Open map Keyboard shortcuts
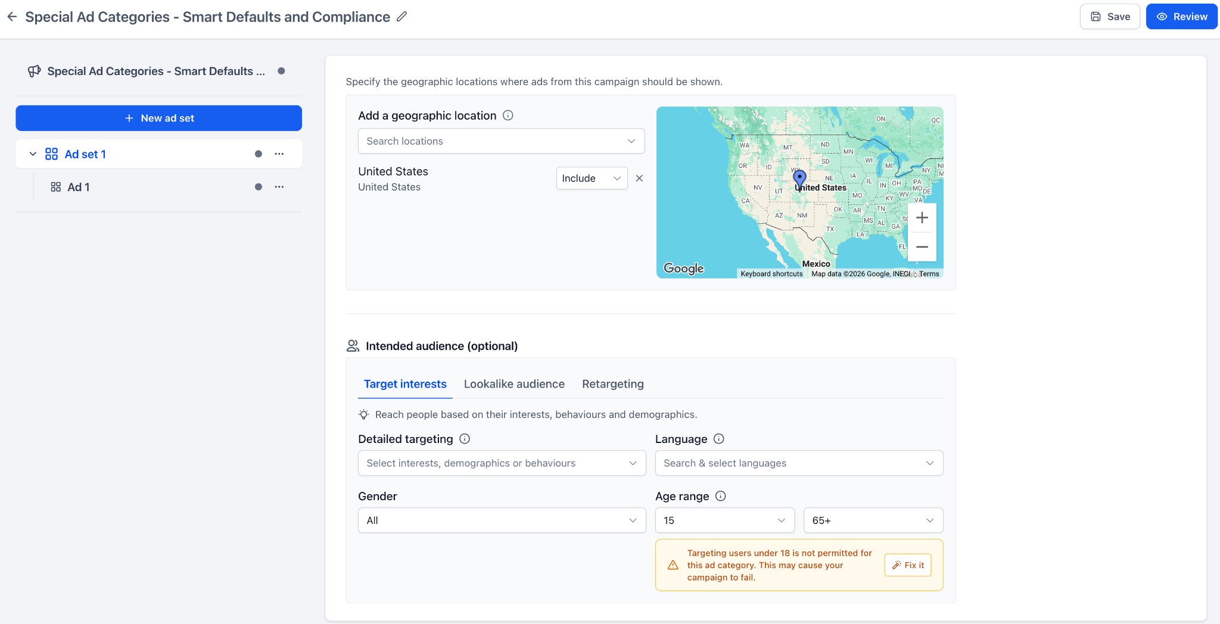The image size is (1220, 624). tap(771, 274)
